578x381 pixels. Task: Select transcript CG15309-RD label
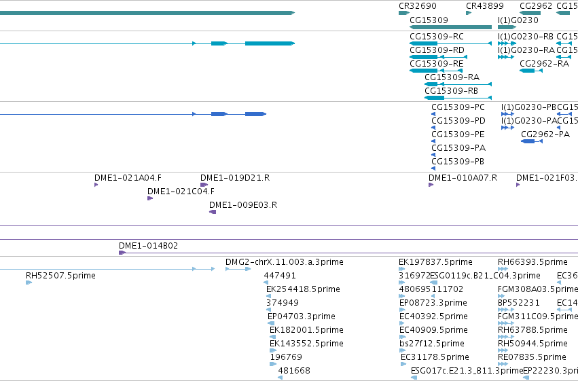click(437, 50)
